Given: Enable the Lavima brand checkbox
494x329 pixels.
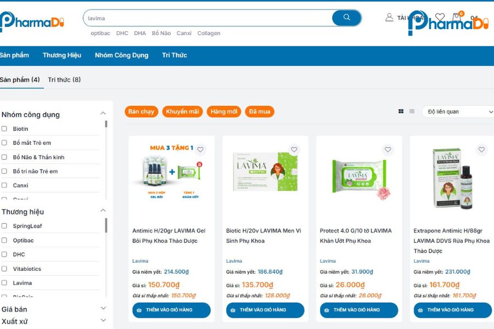Looking at the screenshot, I should (4, 283).
